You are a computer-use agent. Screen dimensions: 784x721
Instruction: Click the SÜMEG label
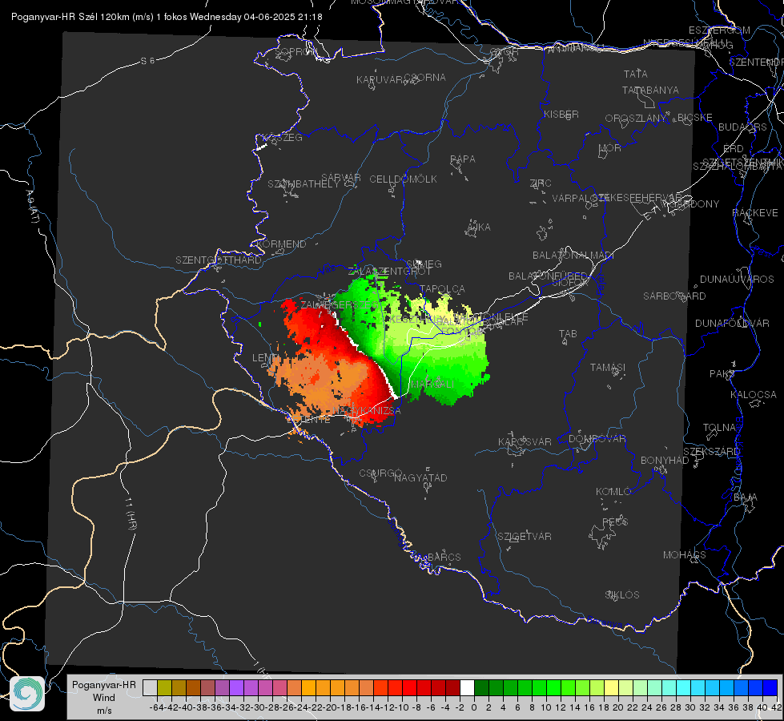pyautogui.click(x=424, y=264)
